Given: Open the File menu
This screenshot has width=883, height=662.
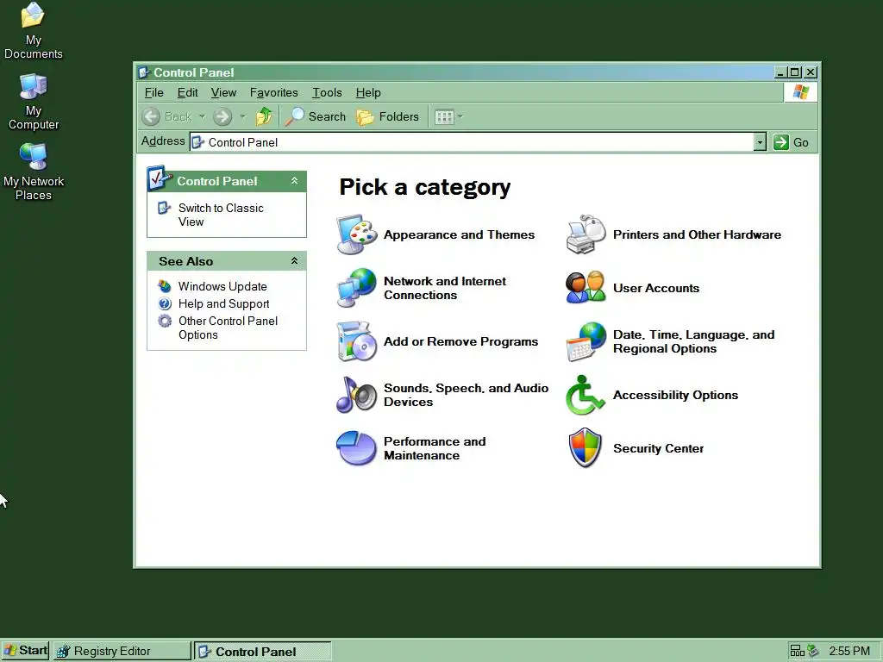Looking at the screenshot, I should (x=153, y=92).
